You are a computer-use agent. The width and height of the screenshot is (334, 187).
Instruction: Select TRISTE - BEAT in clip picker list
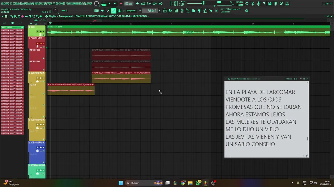click(12, 27)
